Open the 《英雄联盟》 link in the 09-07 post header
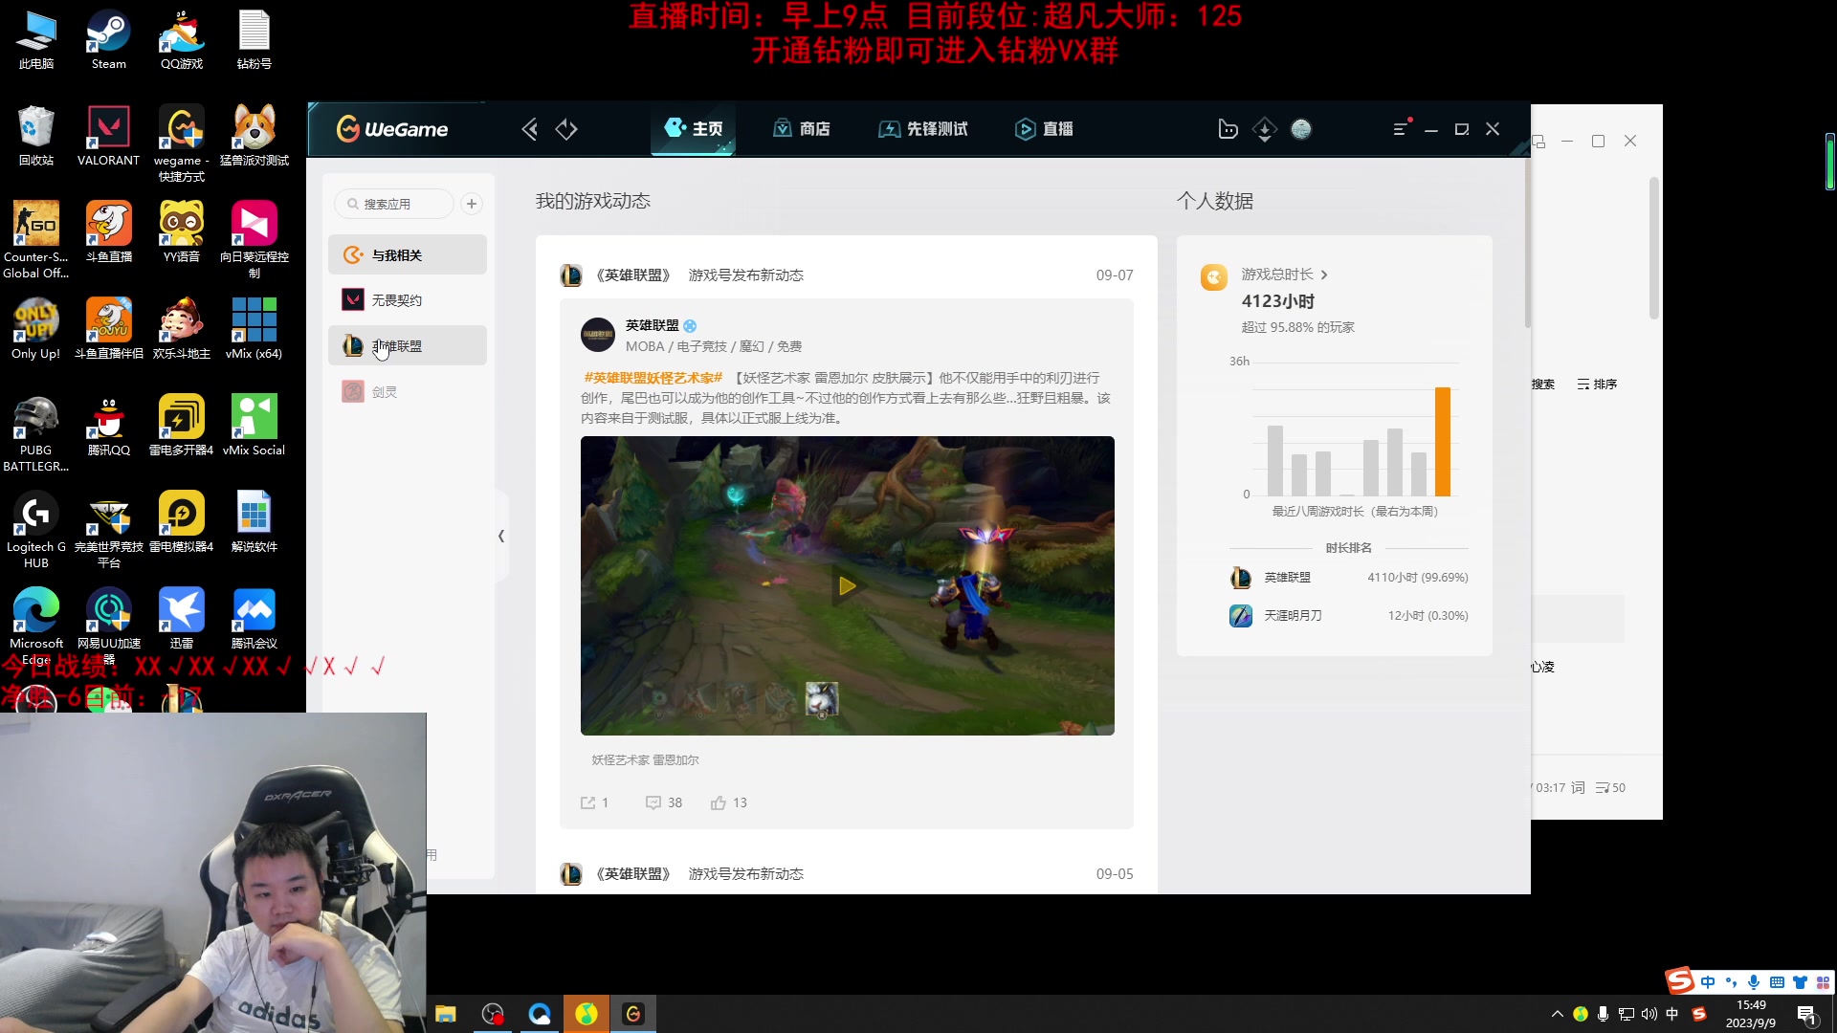The height and width of the screenshot is (1033, 1837). [x=632, y=275]
